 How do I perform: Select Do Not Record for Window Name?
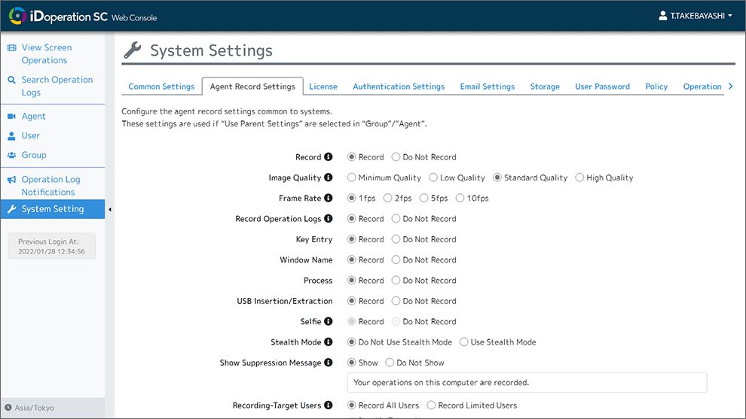point(396,260)
